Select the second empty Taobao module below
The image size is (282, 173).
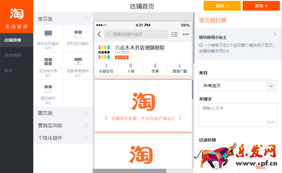click(x=143, y=151)
